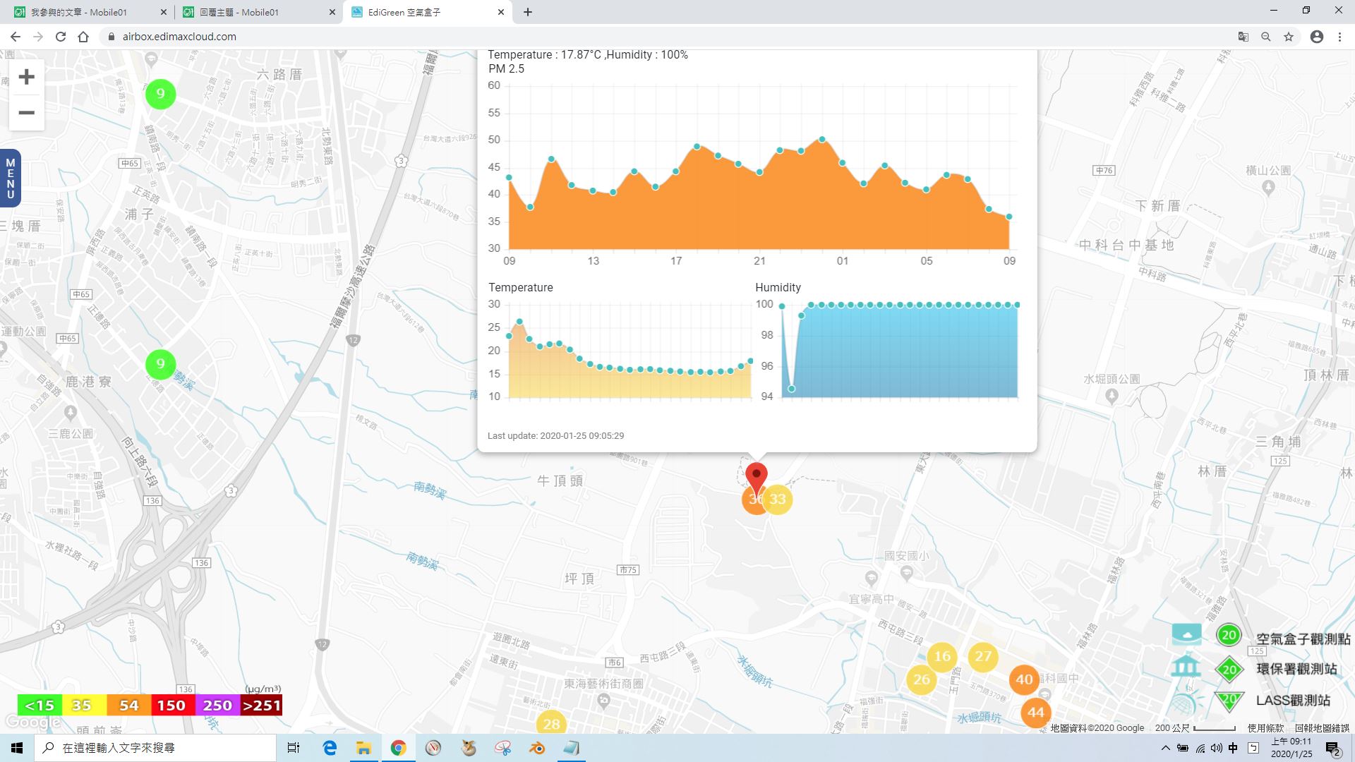1355x762 pixels.
Task: Open the notification center icon
Action: [1332, 749]
